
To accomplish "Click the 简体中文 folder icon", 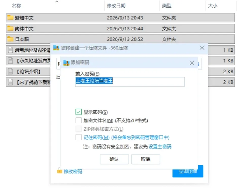I will (x=10, y=28).
